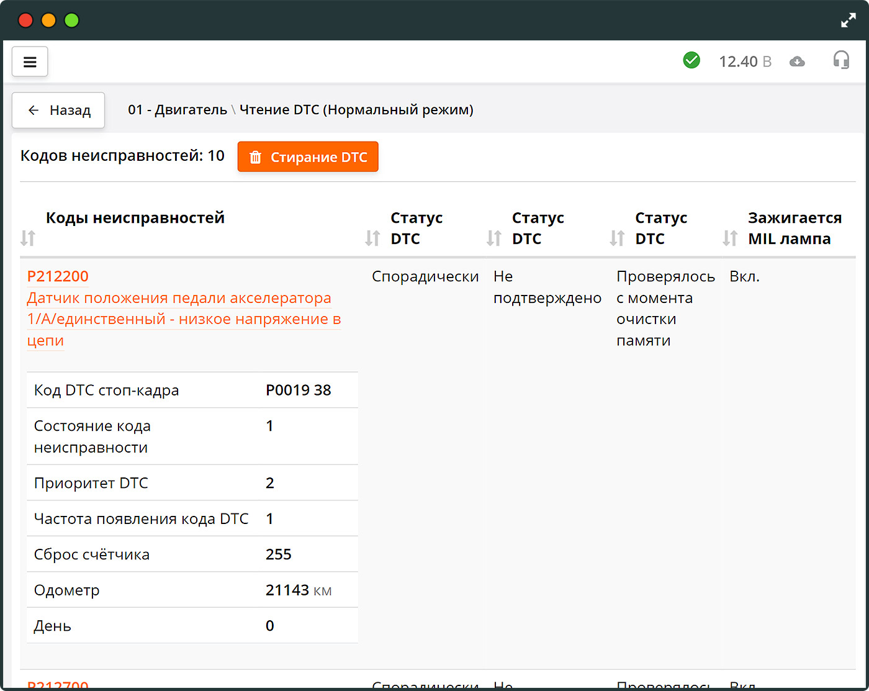Open the hamburger menu

click(30, 61)
